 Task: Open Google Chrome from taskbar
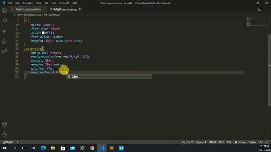click(x=92, y=148)
